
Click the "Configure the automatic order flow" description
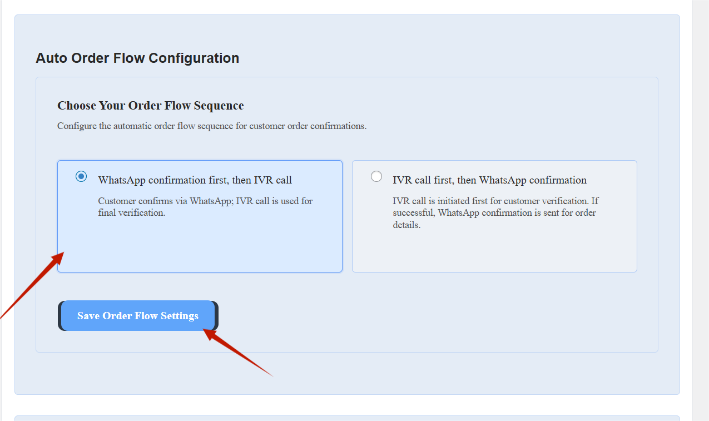pos(211,126)
